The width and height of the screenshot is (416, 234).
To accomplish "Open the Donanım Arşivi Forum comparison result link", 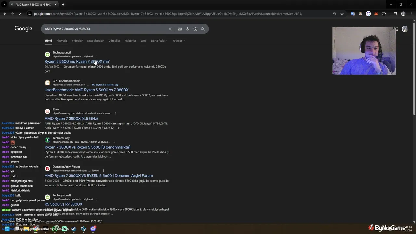I will coord(99,176).
